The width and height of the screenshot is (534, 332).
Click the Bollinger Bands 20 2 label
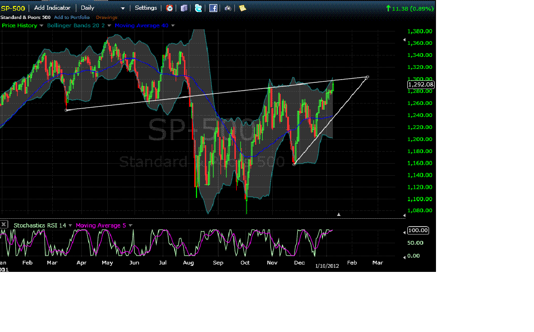point(76,25)
